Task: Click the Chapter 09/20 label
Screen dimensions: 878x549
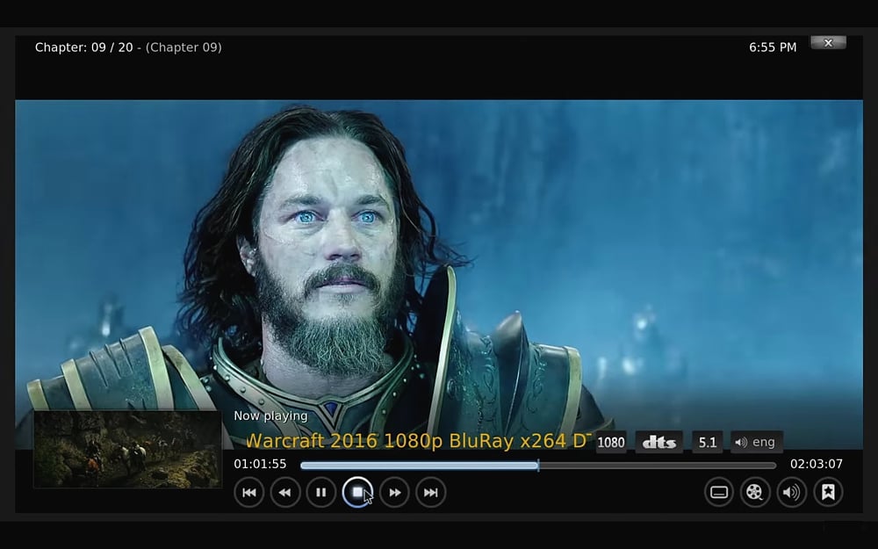Action: pos(127,47)
